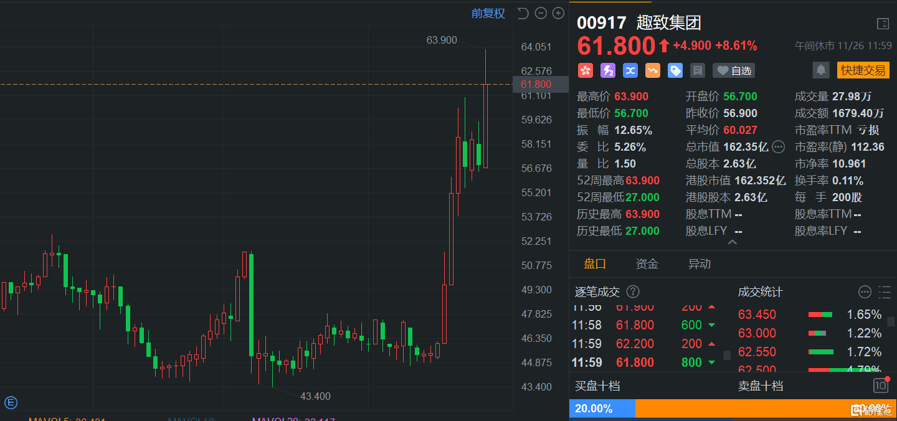Select the 11:59 62.200 200 trade row
Screen dimensions: 897x421
[645, 344]
